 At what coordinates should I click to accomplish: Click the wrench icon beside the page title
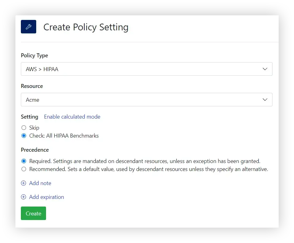click(29, 27)
